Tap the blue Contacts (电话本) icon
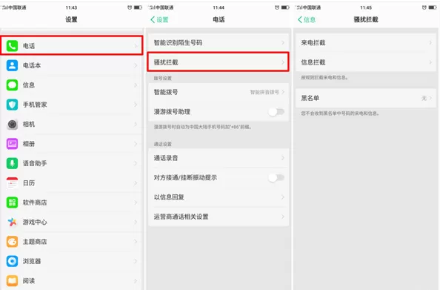Viewport: 440px width, 290px height. [12, 65]
